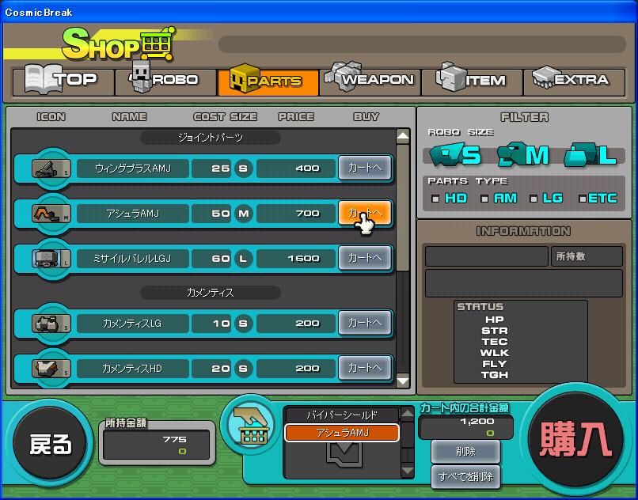Click the 所持数 owned count field
638x500 pixels.
(587, 256)
